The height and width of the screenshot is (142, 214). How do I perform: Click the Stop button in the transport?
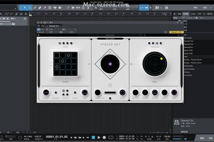(x=93, y=138)
